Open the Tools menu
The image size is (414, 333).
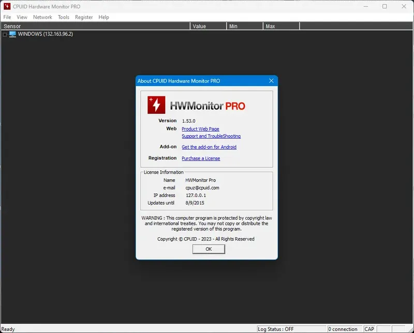coord(64,17)
